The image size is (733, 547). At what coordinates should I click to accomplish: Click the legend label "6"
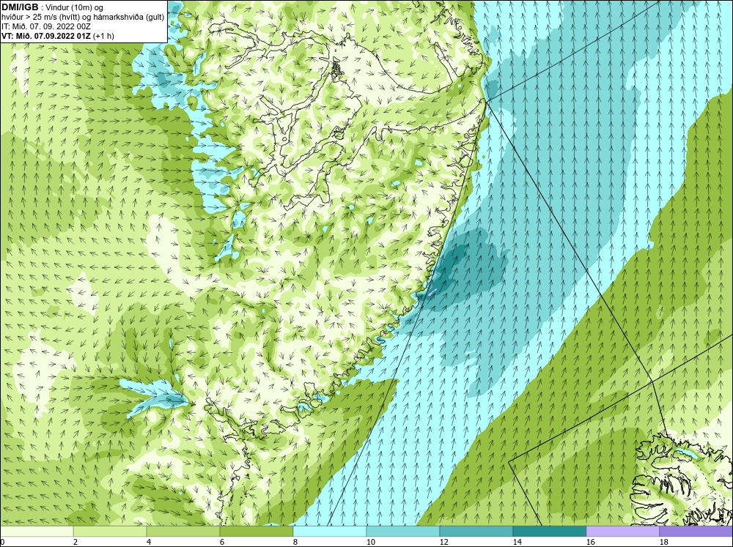pos(223,542)
